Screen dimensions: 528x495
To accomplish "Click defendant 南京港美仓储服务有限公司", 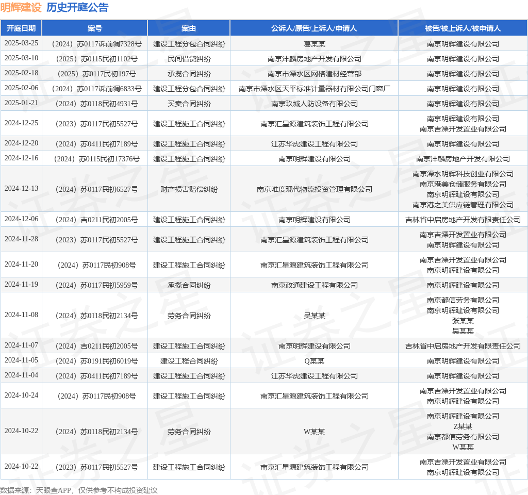I will click(x=463, y=184).
